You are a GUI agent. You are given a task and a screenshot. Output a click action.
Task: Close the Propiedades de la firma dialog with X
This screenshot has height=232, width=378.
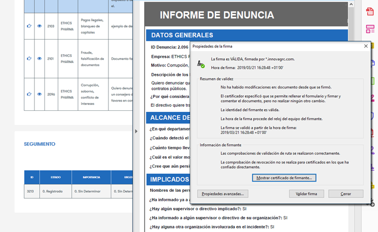(366, 46)
